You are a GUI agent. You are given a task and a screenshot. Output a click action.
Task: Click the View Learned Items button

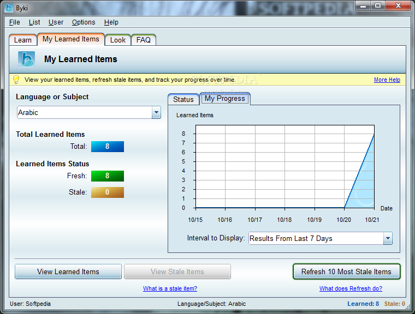(x=68, y=271)
